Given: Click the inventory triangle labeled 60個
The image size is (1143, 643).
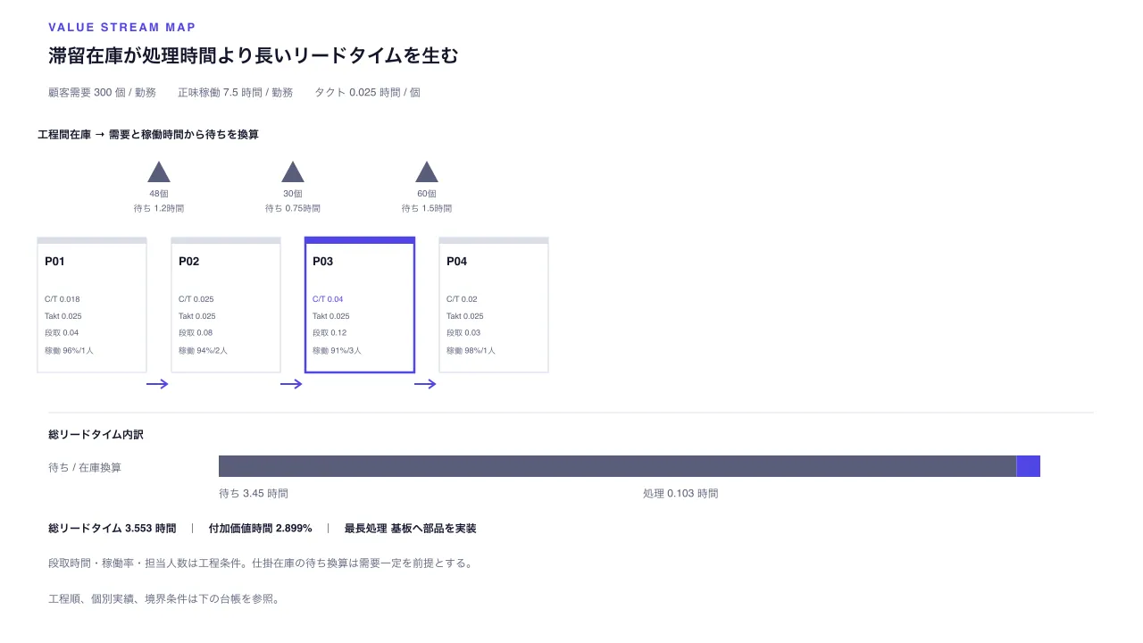Looking at the screenshot, I should click(x=427, y=171).
